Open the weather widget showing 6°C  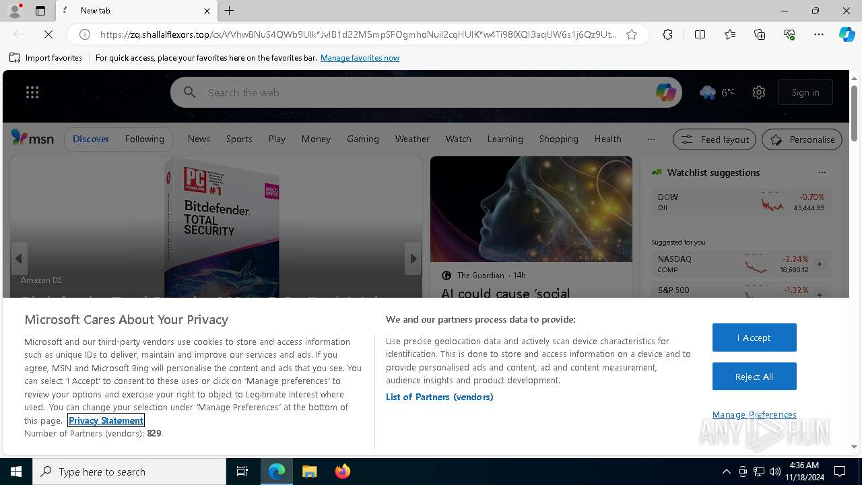click(x=717, y=92)
